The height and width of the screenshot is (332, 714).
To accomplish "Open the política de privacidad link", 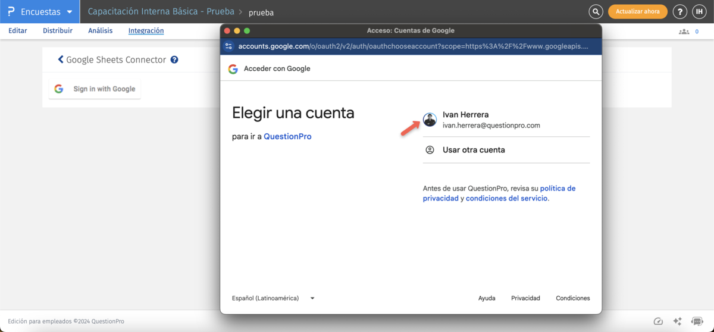I will coord(499,193).
